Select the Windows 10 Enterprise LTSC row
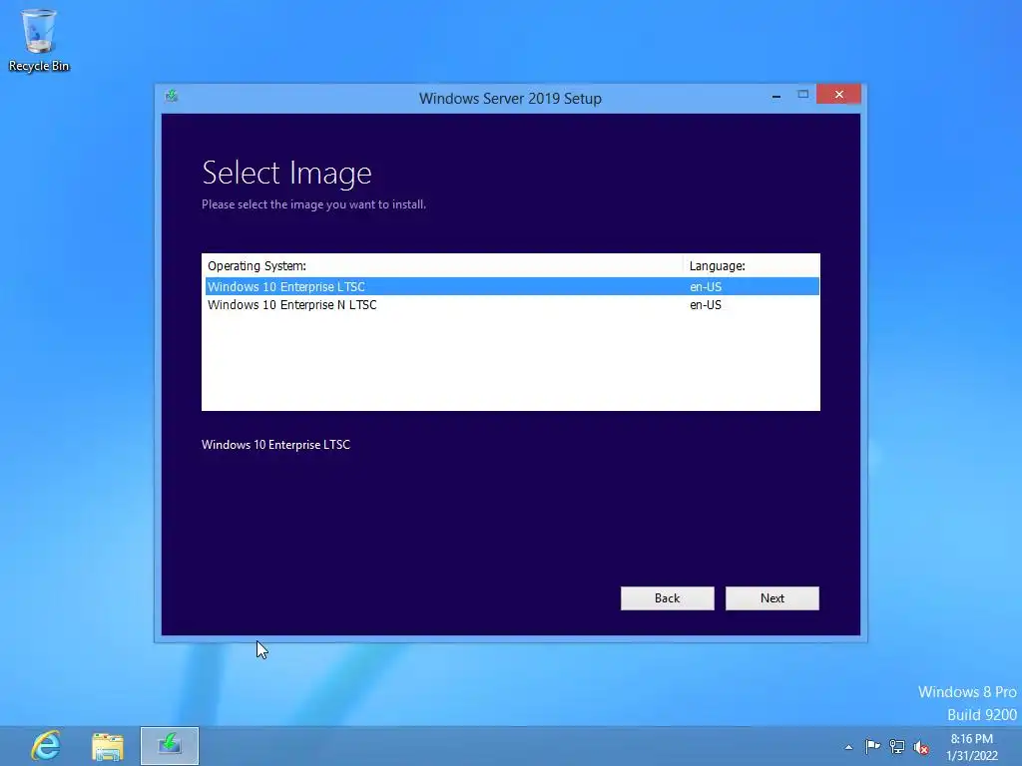 pos(512,286)
